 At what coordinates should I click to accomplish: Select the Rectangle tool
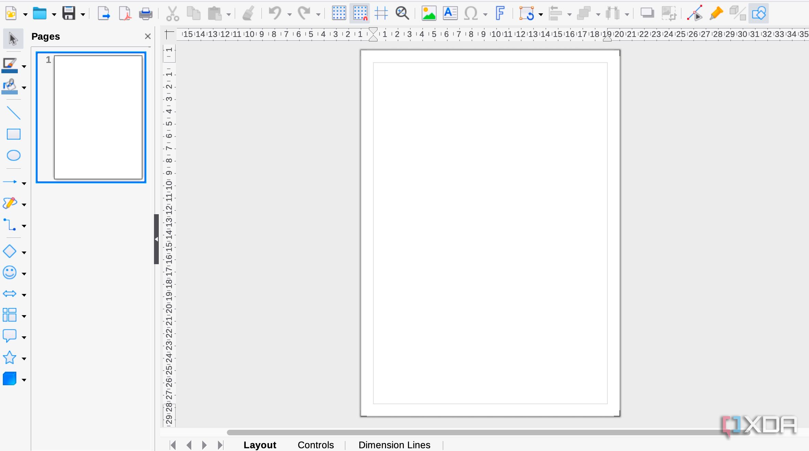14,134
